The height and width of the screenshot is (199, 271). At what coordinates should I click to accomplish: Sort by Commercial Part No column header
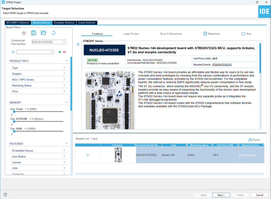pyautogui.click(x=149, y=145)
